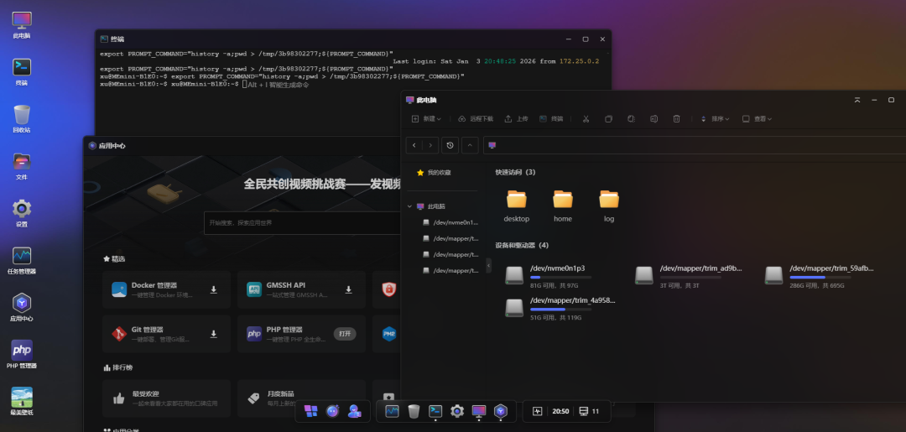Viewport: 906px width, 432px height.
Task: Open the desktop quick access folder
Action: click(x=517, y=206)
